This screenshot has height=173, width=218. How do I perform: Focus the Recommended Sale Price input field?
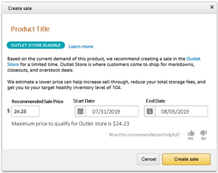25,111
